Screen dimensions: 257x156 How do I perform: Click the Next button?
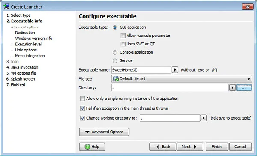click(190, 147)
